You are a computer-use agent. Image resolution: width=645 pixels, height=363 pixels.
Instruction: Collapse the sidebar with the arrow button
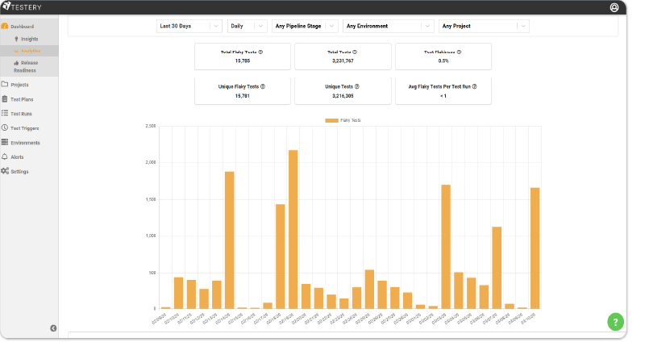pos(53,328)
